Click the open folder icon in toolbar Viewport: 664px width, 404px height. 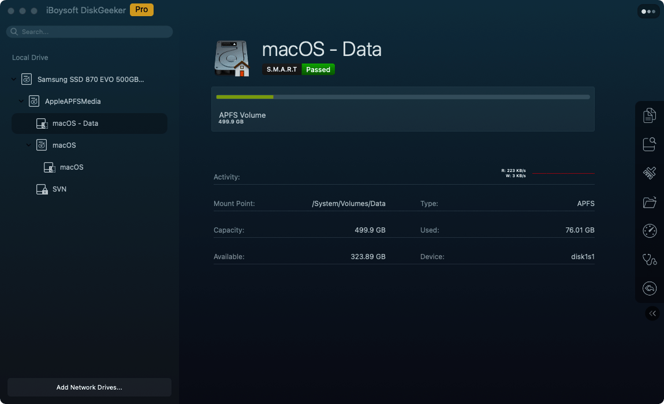(650, 202)
